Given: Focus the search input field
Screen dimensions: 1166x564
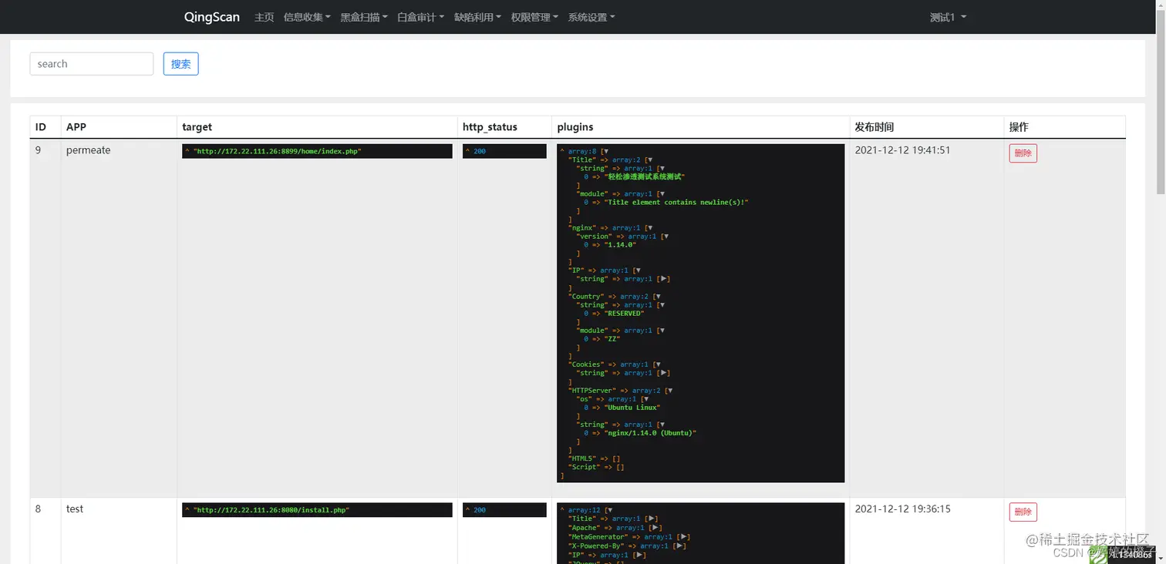Looking at the screenshot, I should 92,64.
